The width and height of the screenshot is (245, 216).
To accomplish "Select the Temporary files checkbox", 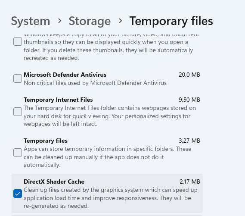I will click(18, 153).
